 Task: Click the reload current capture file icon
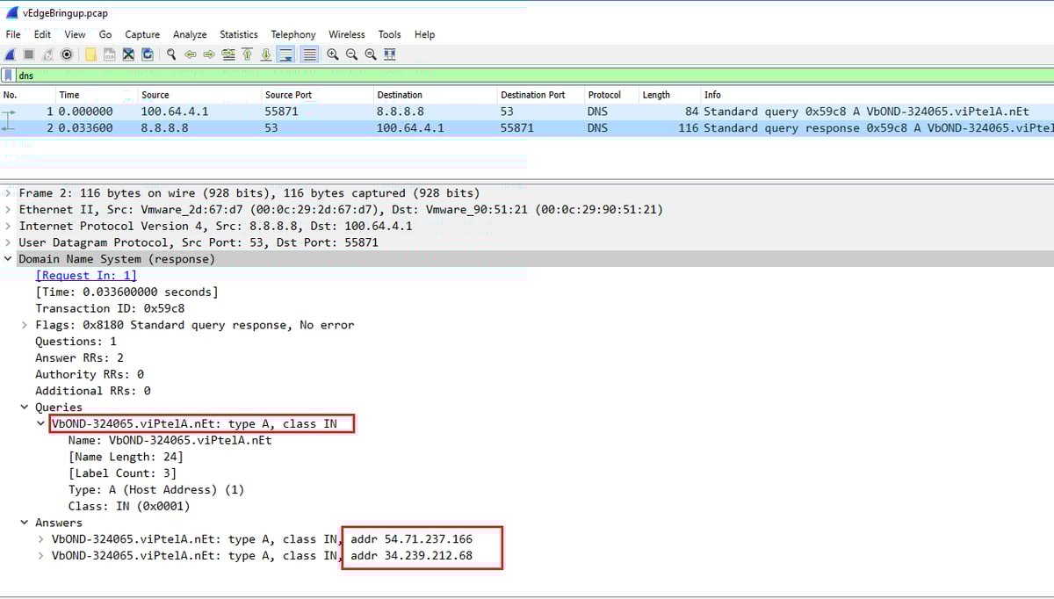point(146,54)
